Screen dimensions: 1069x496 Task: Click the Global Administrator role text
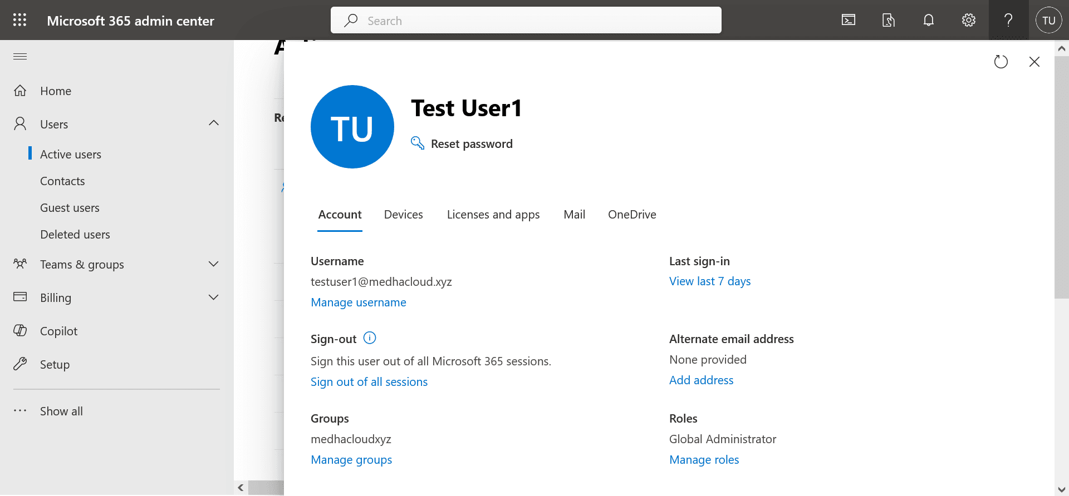tap(723, 439)
